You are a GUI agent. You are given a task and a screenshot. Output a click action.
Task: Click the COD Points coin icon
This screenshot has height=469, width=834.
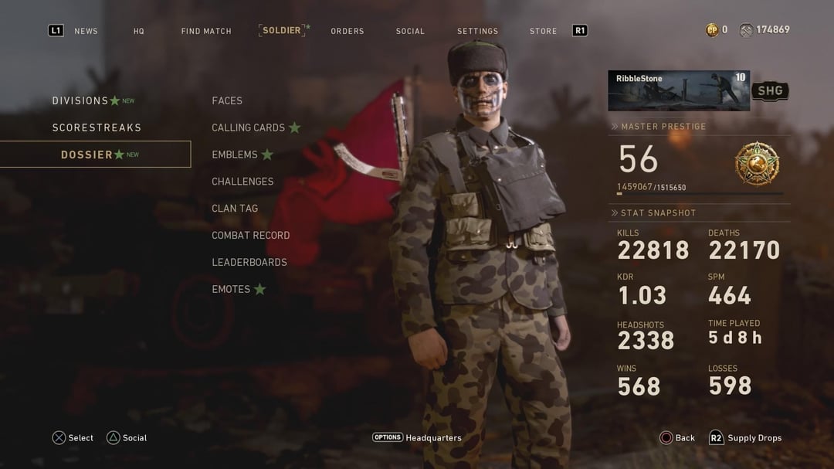coord(712,30)
